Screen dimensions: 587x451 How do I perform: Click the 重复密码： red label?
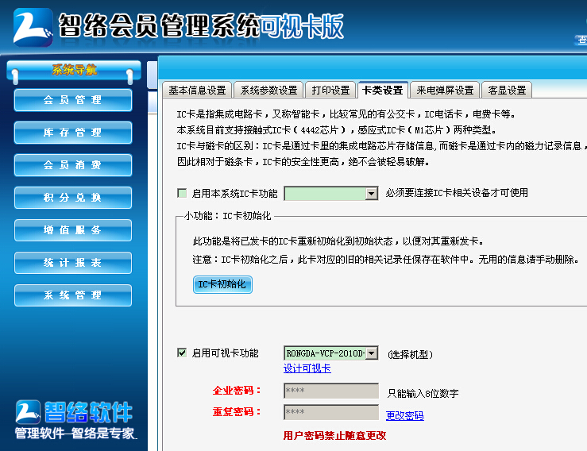[x=237, y=412]
